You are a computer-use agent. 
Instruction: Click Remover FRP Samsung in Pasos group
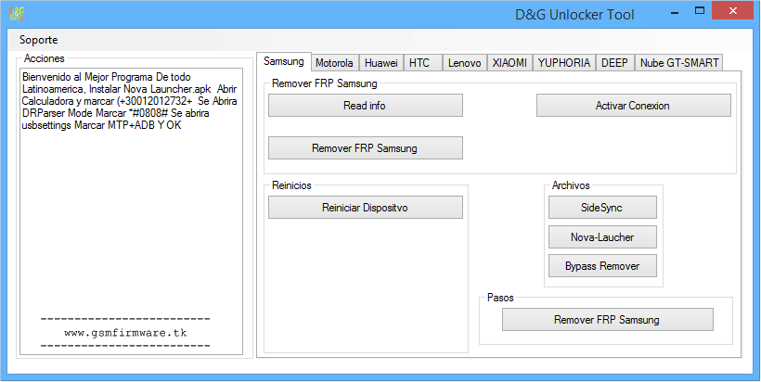click(x=608, y=320)
